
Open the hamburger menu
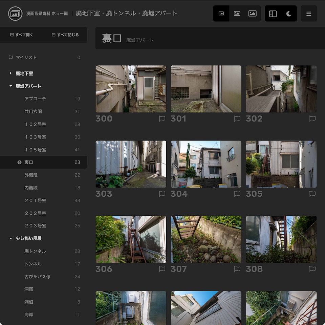click(x=309, y=14)
